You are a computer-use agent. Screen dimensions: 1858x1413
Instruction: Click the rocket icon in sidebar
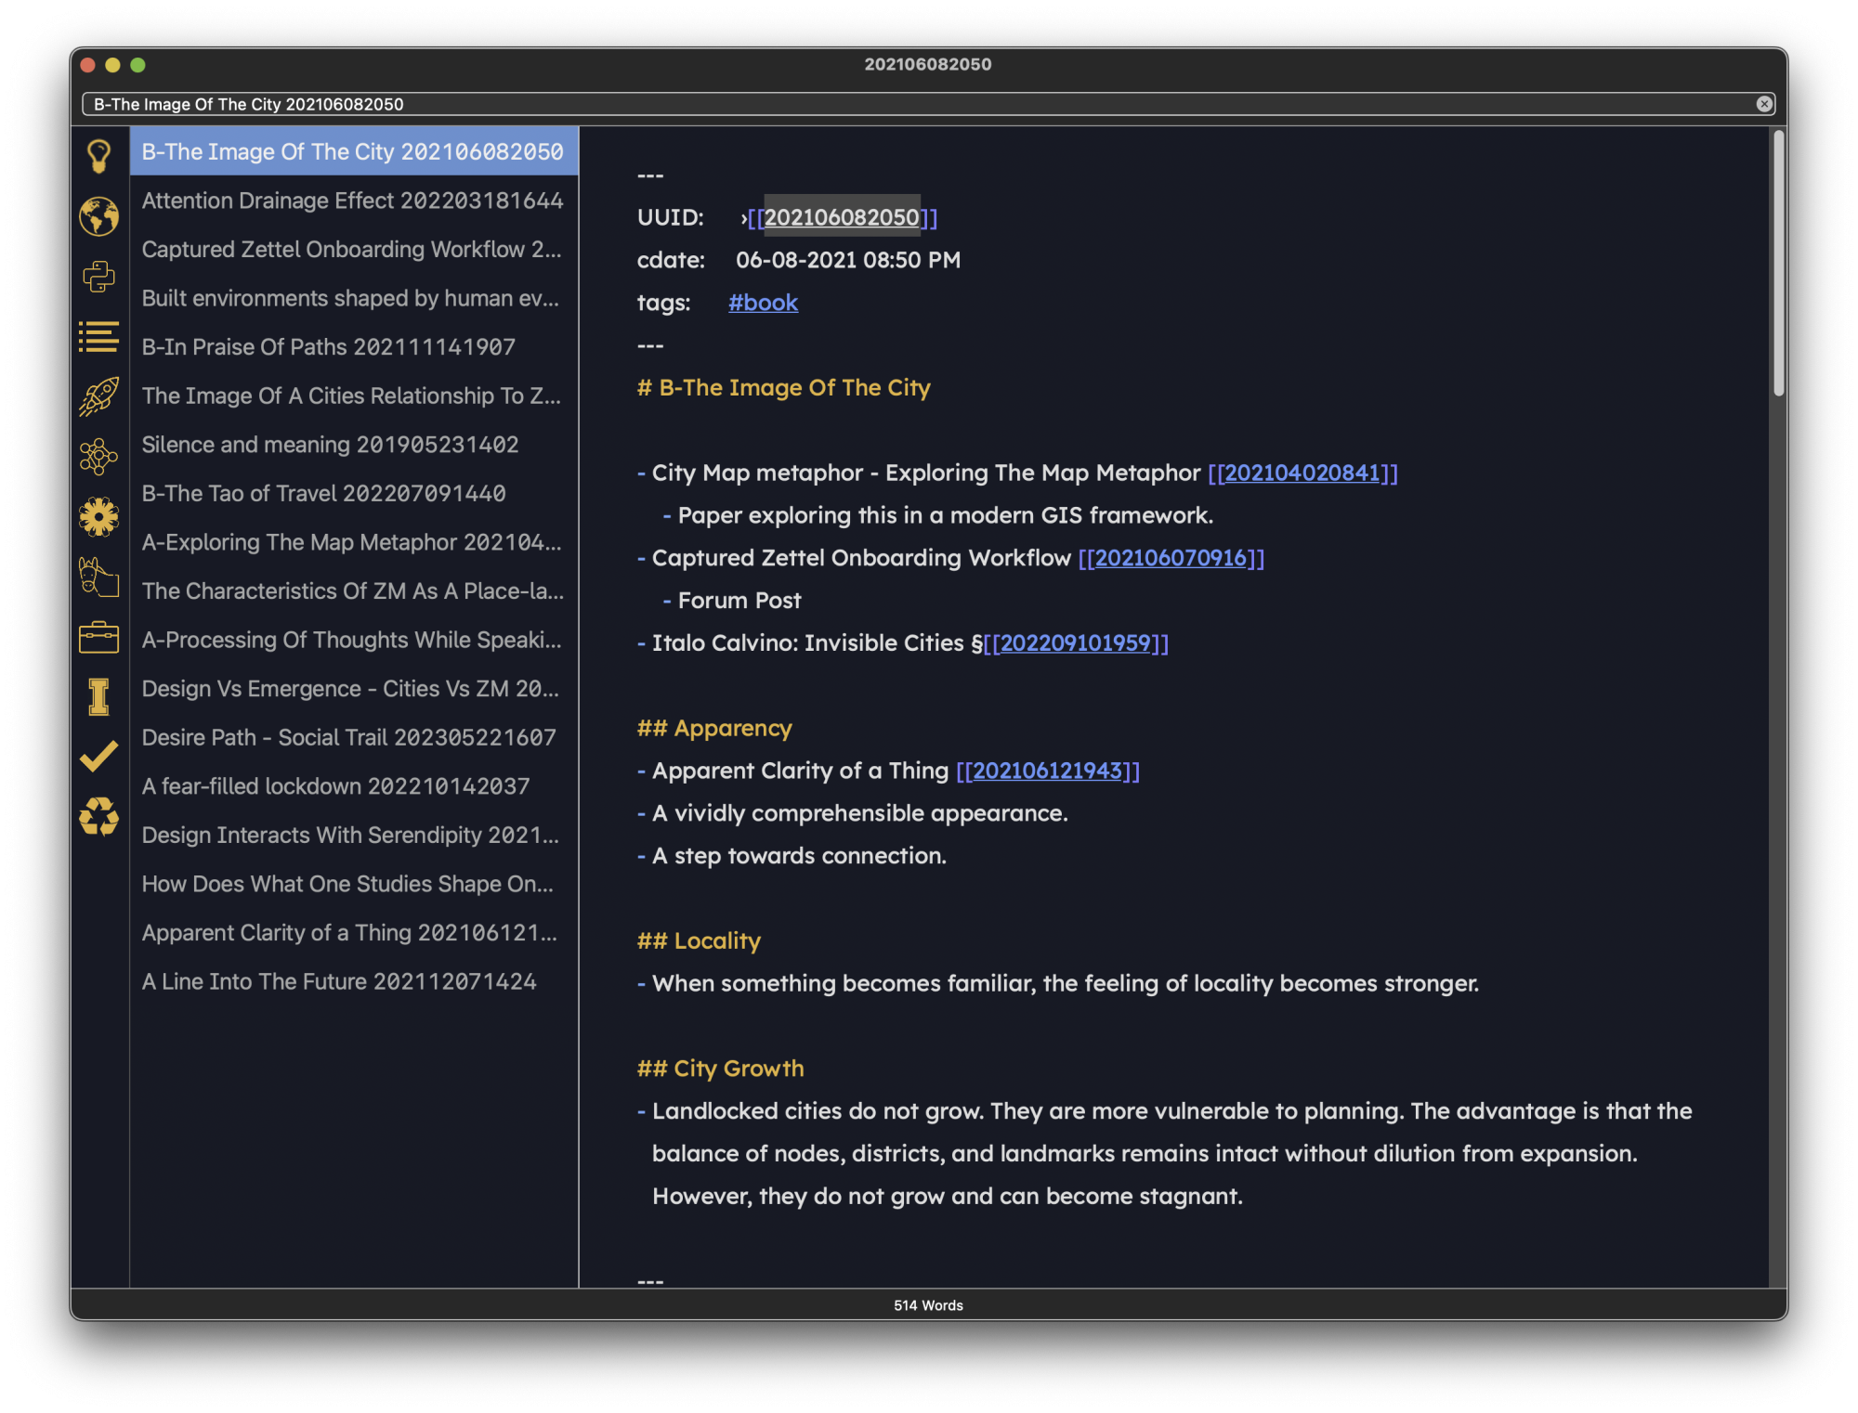[x=98, y=396]
